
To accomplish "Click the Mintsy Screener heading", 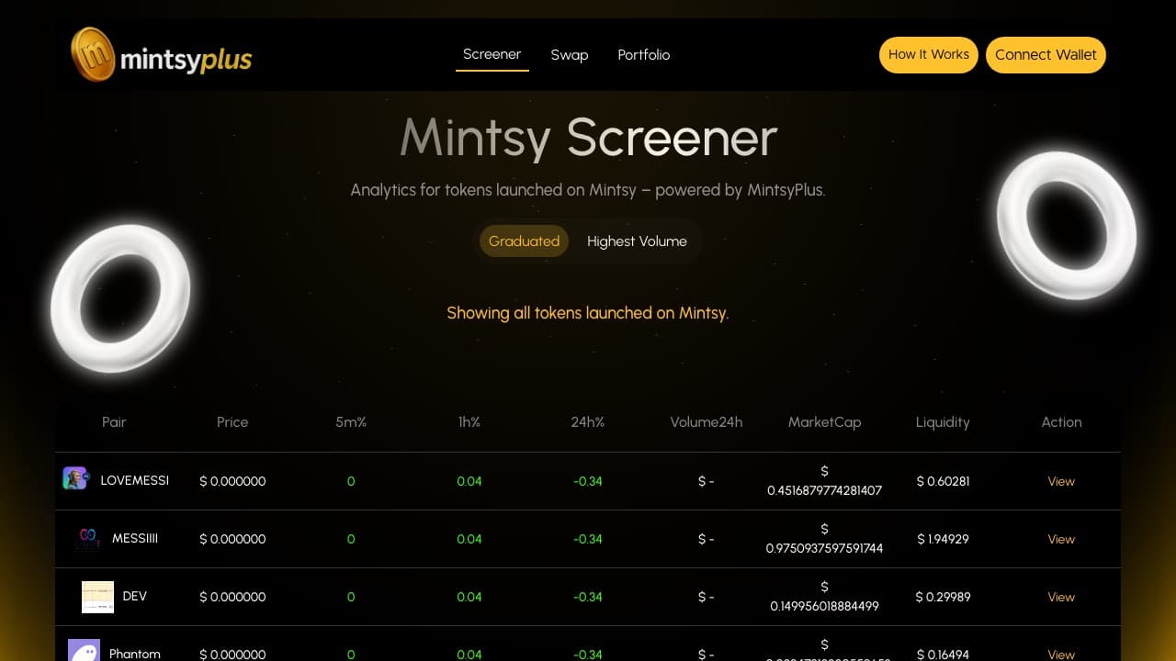I will 588,138.
